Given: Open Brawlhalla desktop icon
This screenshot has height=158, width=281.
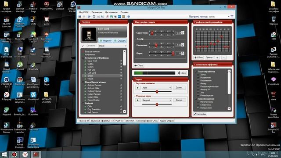Looking at the screenshot, I should [x=33, y=66].
